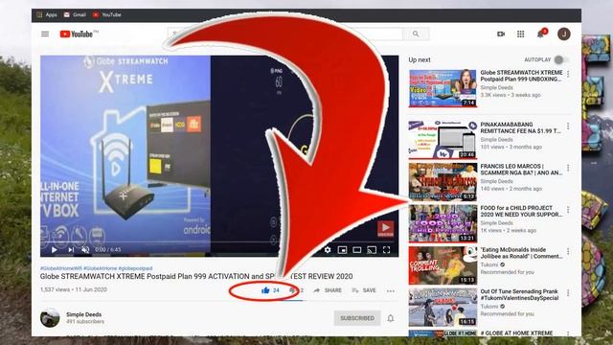The image size is (613, 345).
Task: Open more actions ellipsis under video
Action: (x=390, y=290)
